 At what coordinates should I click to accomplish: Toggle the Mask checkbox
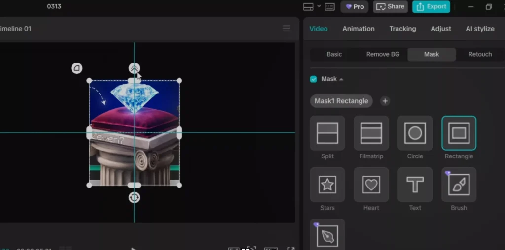point(313,79)
